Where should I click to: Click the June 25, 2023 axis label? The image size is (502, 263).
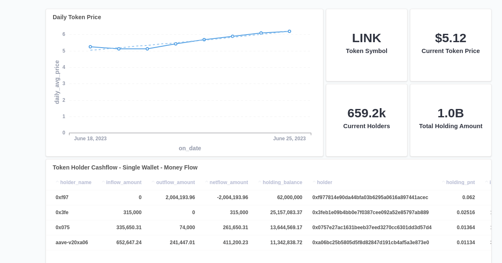pos(289,138)
